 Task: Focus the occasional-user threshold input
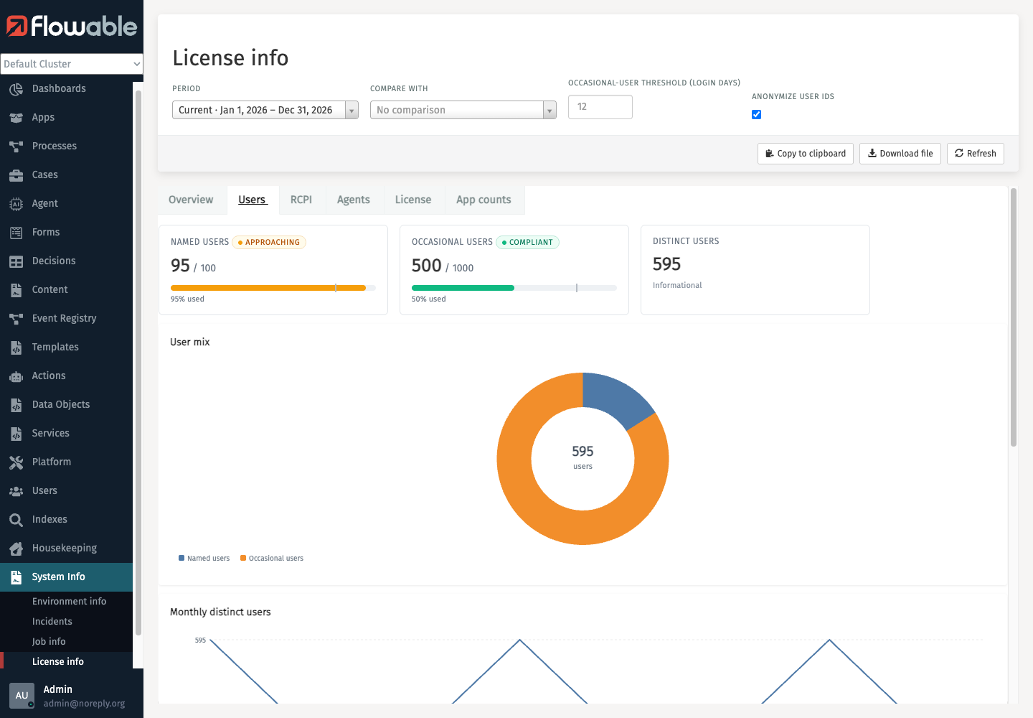point(600,107)
